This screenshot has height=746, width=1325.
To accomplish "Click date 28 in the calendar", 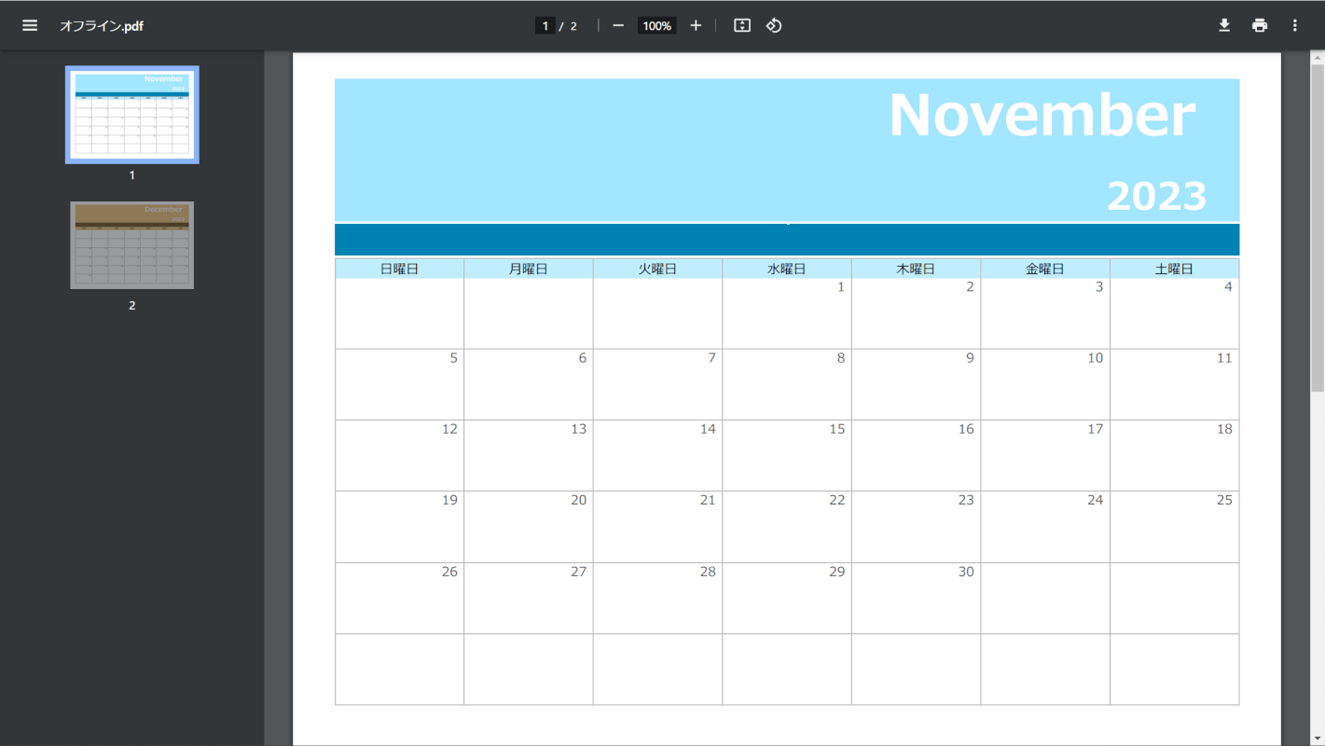I will pyautogui.click(x=708, y=572).
